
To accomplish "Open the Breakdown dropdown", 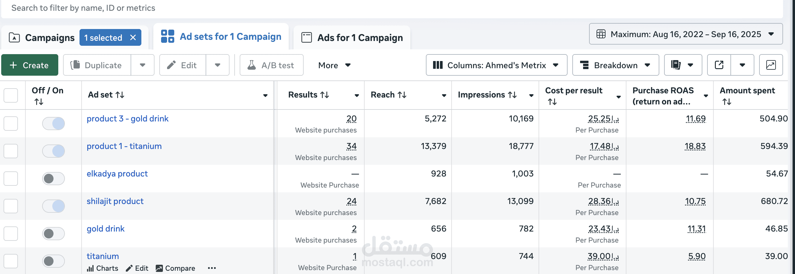I will (615, 65).
